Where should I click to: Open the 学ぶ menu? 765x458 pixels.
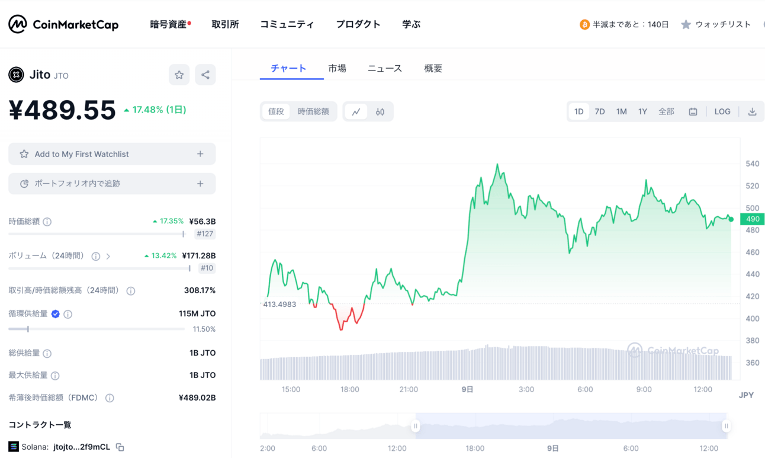click(411, 24)
